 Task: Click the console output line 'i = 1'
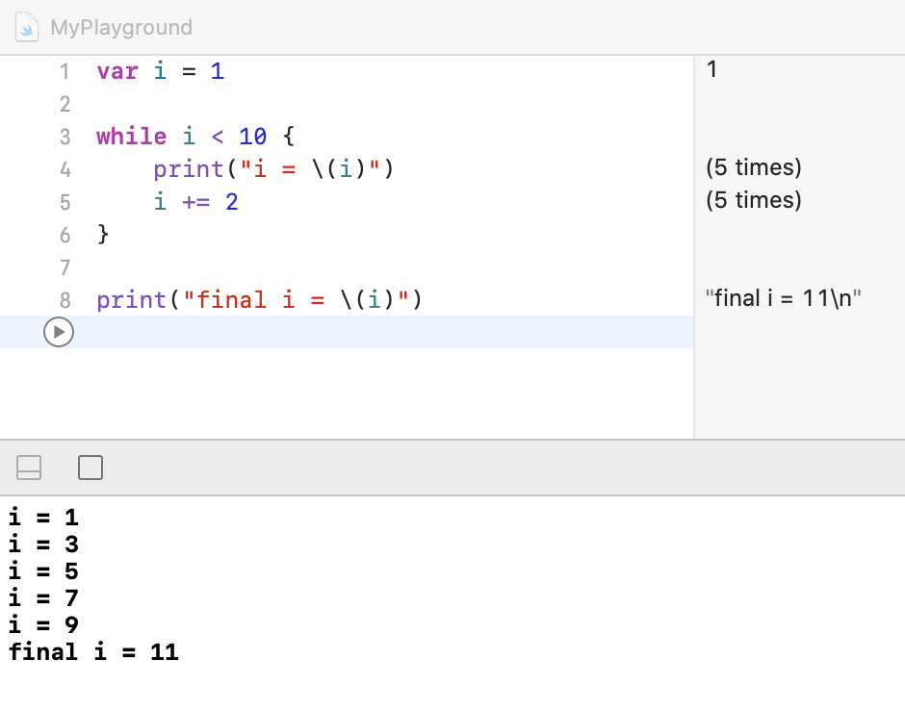click(x=43, y=518)
